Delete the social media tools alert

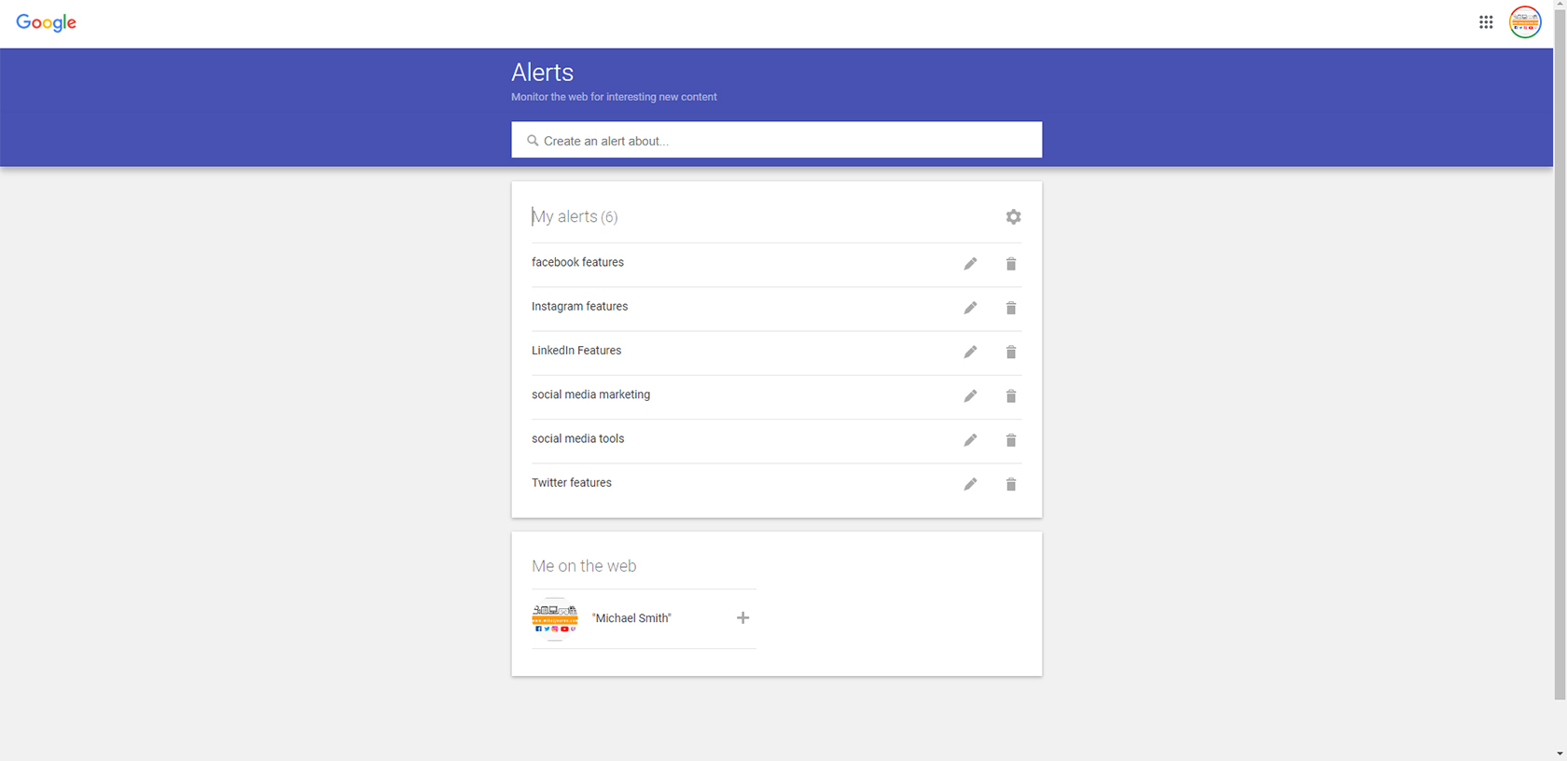tap(1010, 440)
